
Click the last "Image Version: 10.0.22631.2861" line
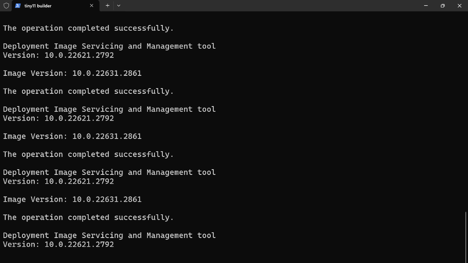pyautogui.click(x=72, y=199)
